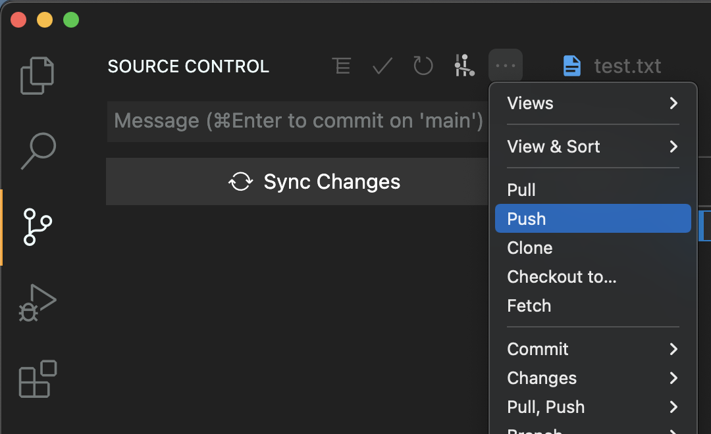This screenshot has height=434, width=711.
Task: Open the Extensions view icon
Action: click(38, 379)
